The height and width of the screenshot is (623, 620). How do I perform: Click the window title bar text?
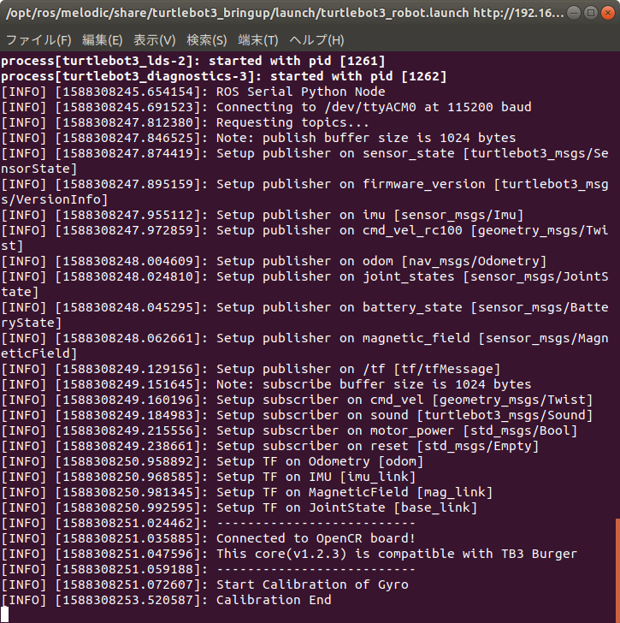(285, 13)
